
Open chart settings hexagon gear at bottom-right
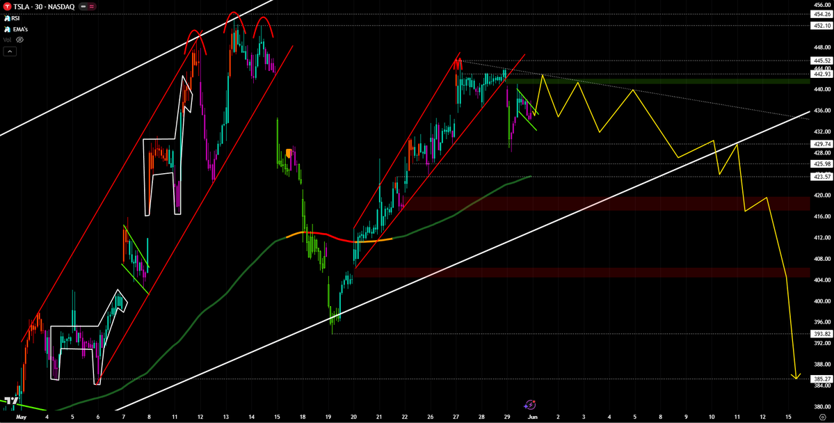(822, 417)
